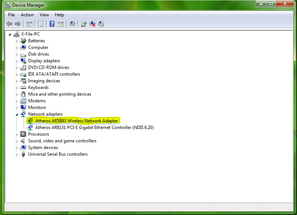
Task: Click the blue Help question mark icon
Action: [52, 24]
